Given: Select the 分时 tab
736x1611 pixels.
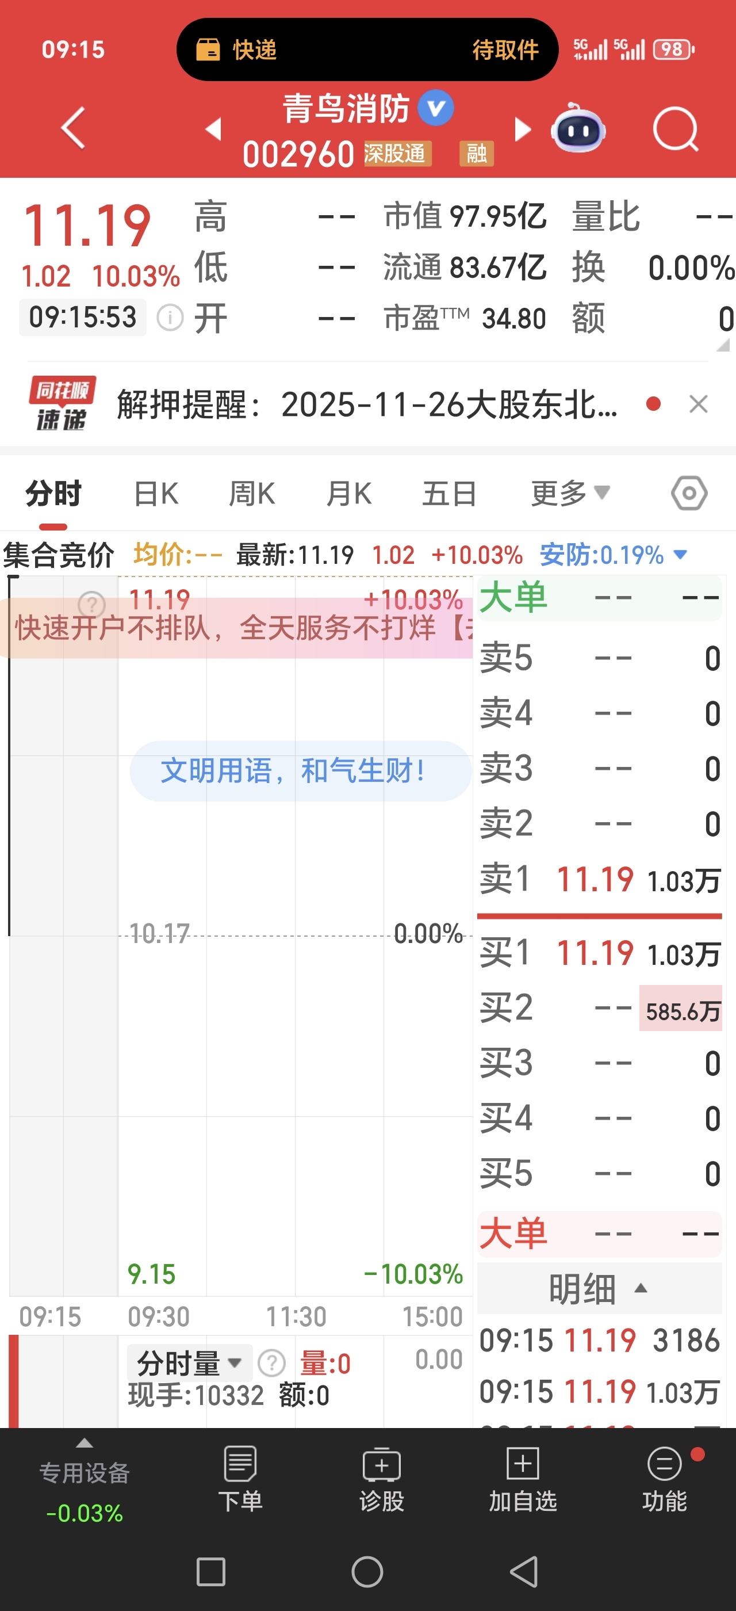Looking at the screenshot, I should click(x=53, y=494).
